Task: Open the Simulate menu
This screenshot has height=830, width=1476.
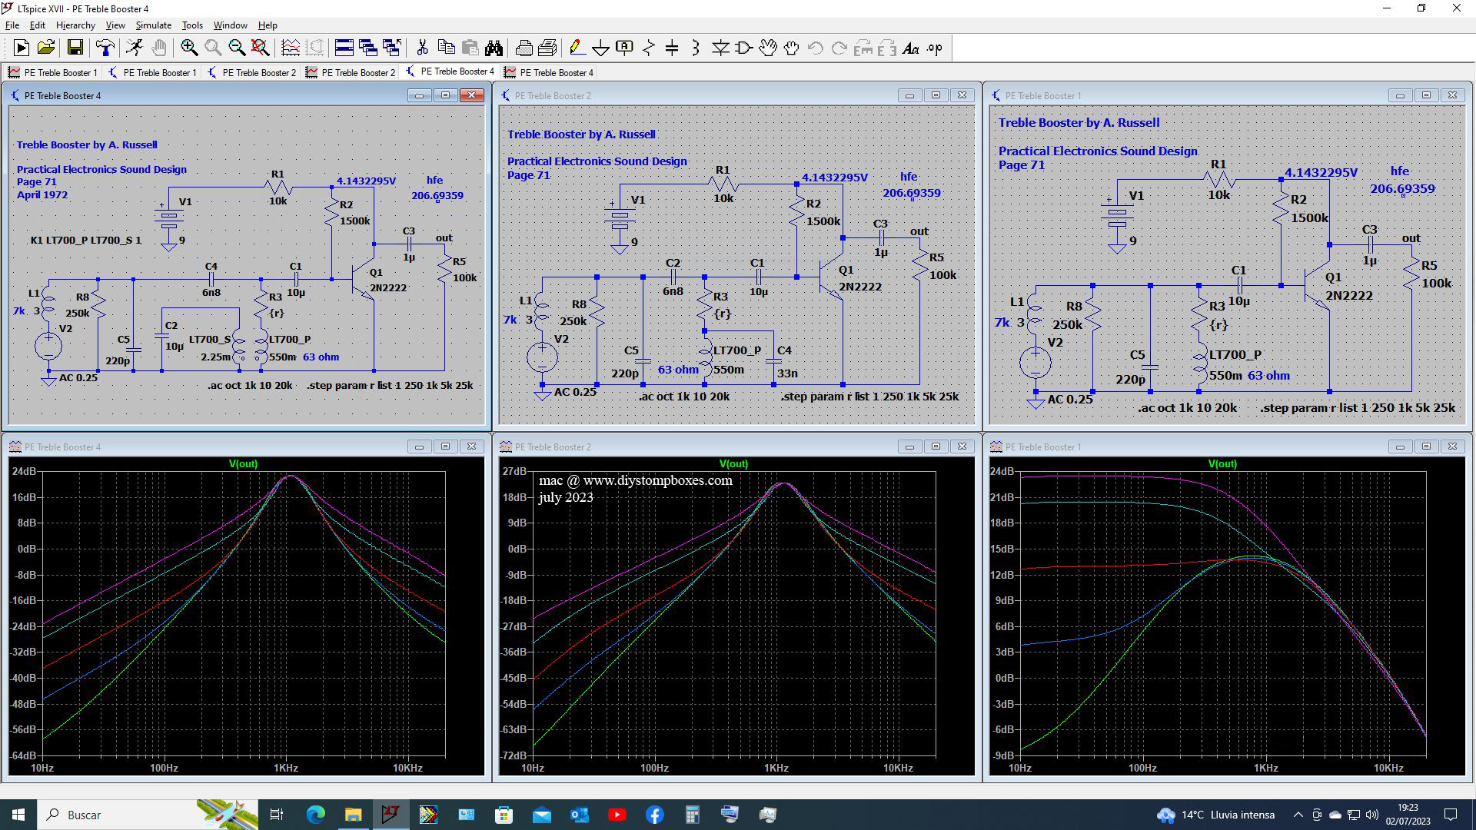Action: pos(153,25)
